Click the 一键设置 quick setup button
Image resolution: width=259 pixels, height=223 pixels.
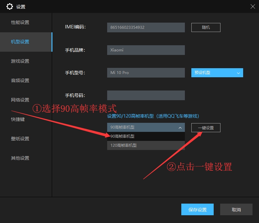point(206,128)
